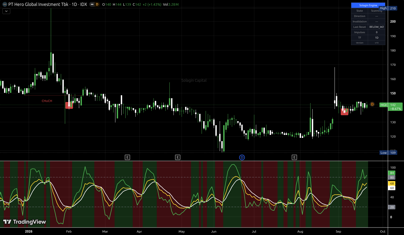Click the Vol 3.28M value in header
Viewport: 404px width, 235px height.
(171, 4)
